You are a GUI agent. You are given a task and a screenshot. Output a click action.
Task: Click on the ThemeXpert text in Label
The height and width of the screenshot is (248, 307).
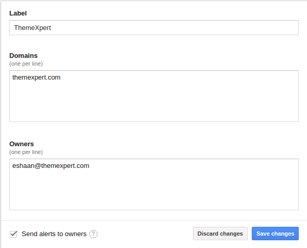(33, 28)
